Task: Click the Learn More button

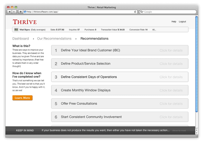Action: pos(22,98)
